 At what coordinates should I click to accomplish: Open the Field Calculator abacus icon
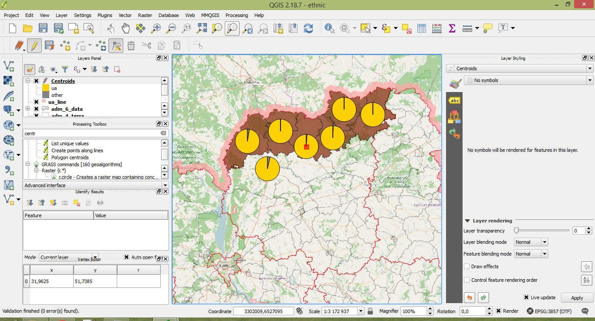437,28
